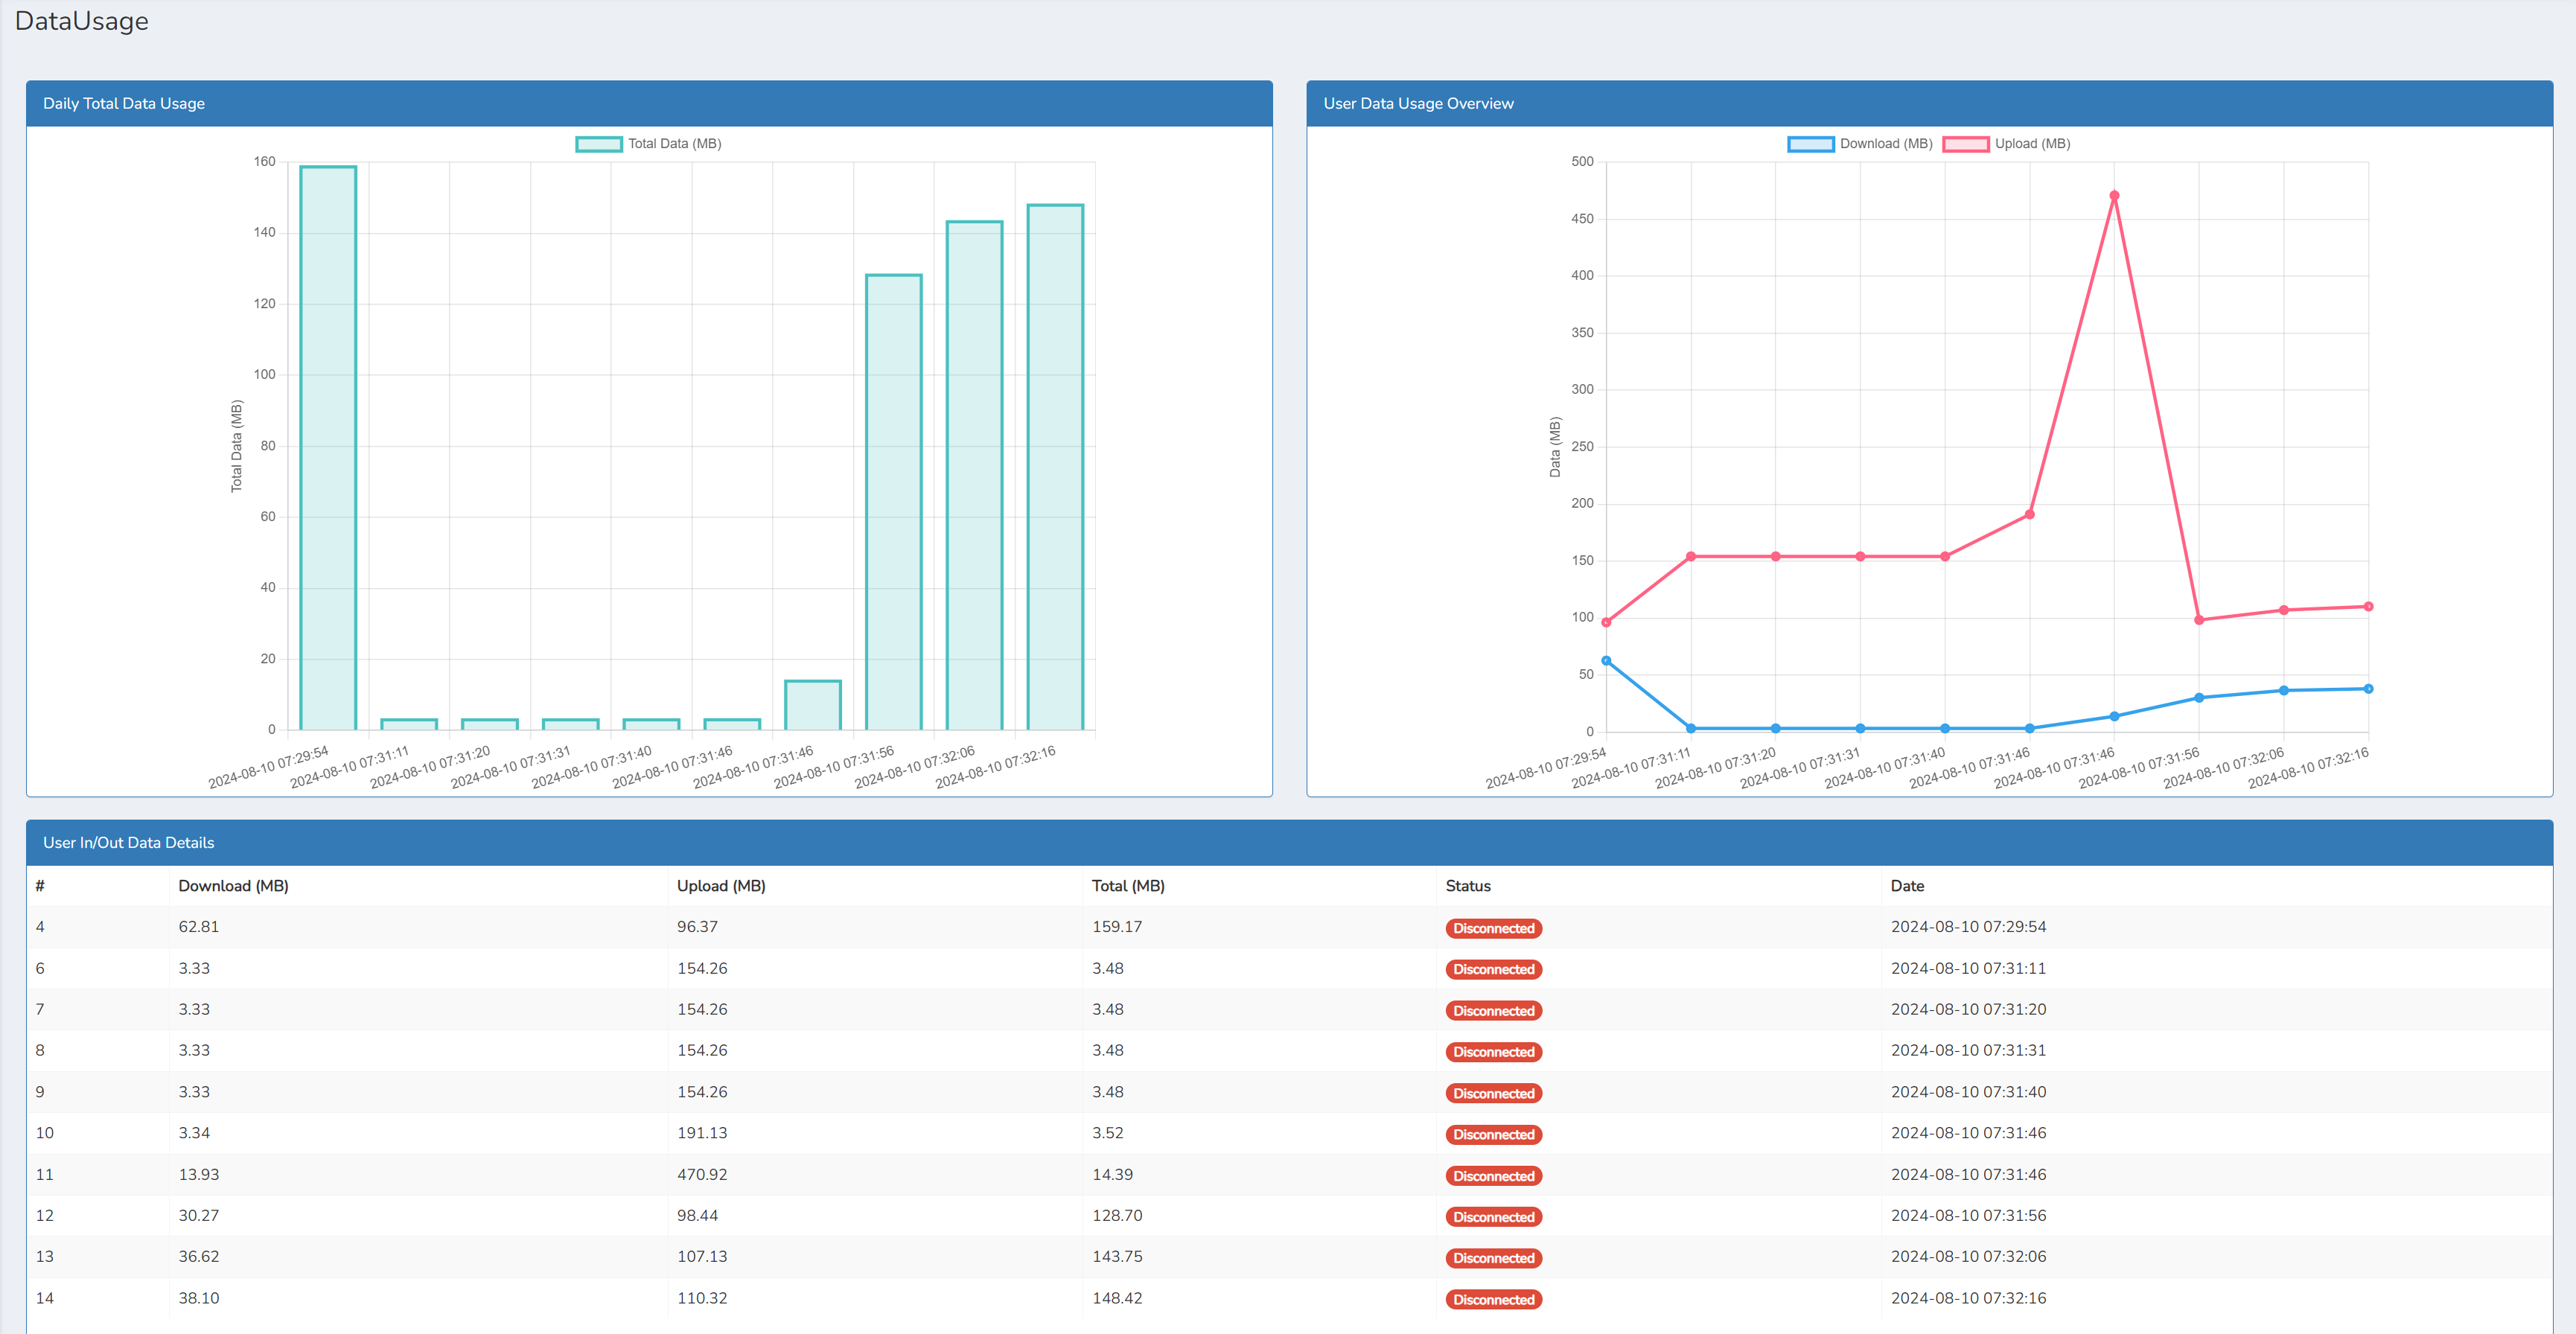Click the bar for 2024-08-10 07:32:16

click(x=1055, y=467)
